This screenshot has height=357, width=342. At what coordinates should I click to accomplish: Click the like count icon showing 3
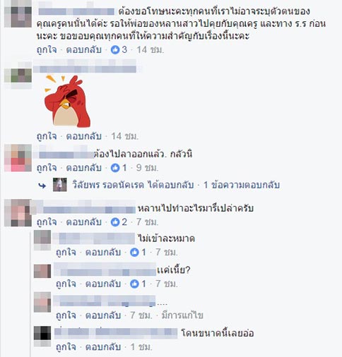115,49
